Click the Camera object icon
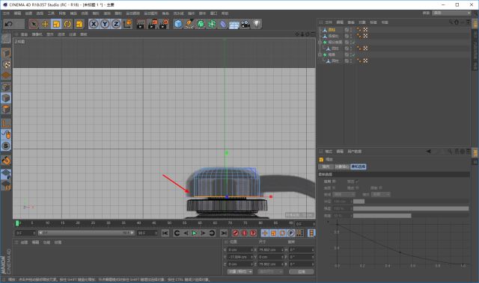 pos(245,24)
